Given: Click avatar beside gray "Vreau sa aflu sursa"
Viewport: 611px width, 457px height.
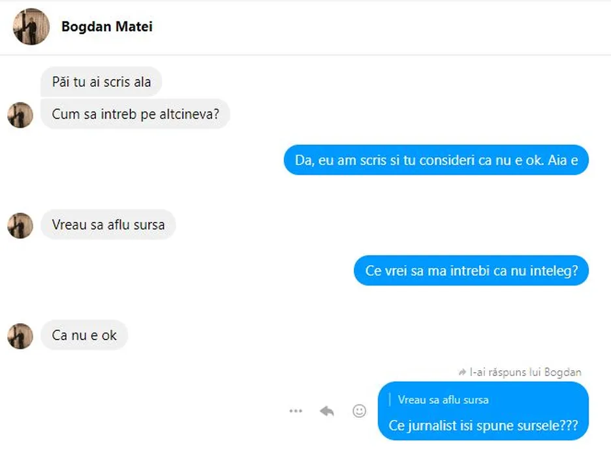Looking at the screenshot, I should click(20, 225).
